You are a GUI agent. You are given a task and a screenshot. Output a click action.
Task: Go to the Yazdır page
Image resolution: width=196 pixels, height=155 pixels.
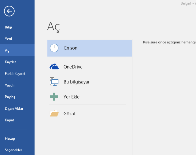tap(10, 85)
